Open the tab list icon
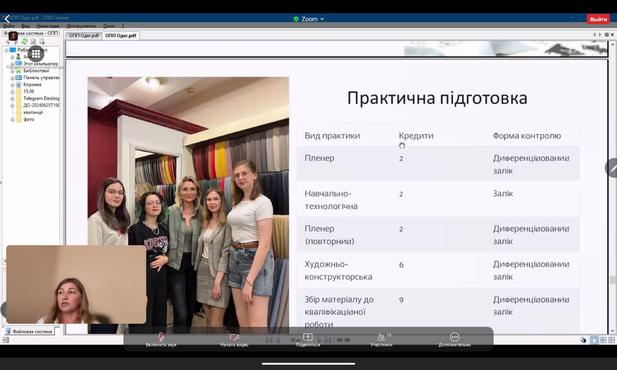617x370 pixels. (x=606, y=35)
